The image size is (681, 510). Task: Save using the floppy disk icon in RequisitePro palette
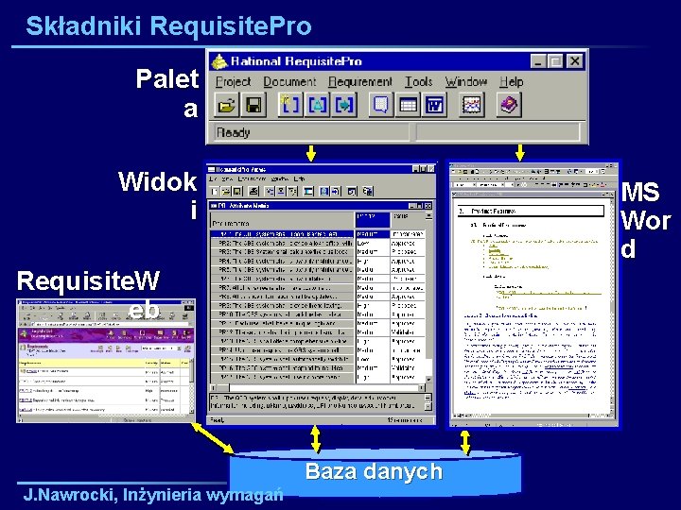click(x=253, y=105)
